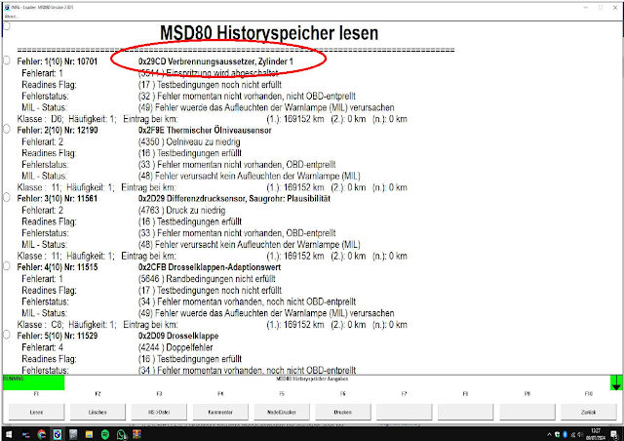The width and height of the screenshot is (624, 441).
Task: Click text 'Fehler: 5(10) Nr: 11529'
Action: point(58,336)
